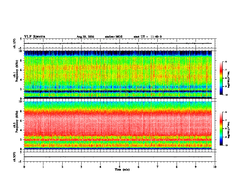Click the ch.2 spectrogram color scale bar

point(221,129)
